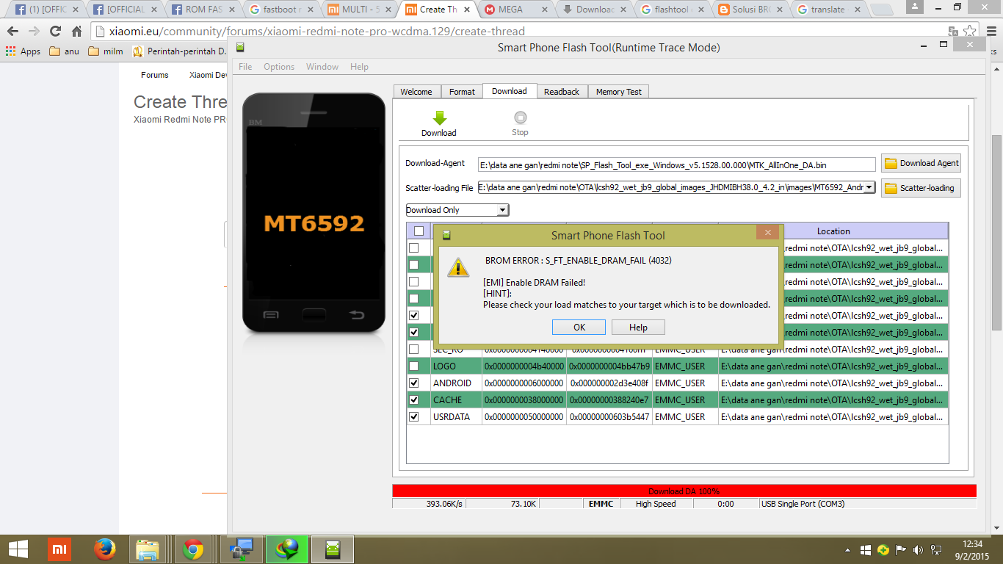Show hidden system tray icons
This screenshot has width=1003, height=564.
click(x=849, y=549)
